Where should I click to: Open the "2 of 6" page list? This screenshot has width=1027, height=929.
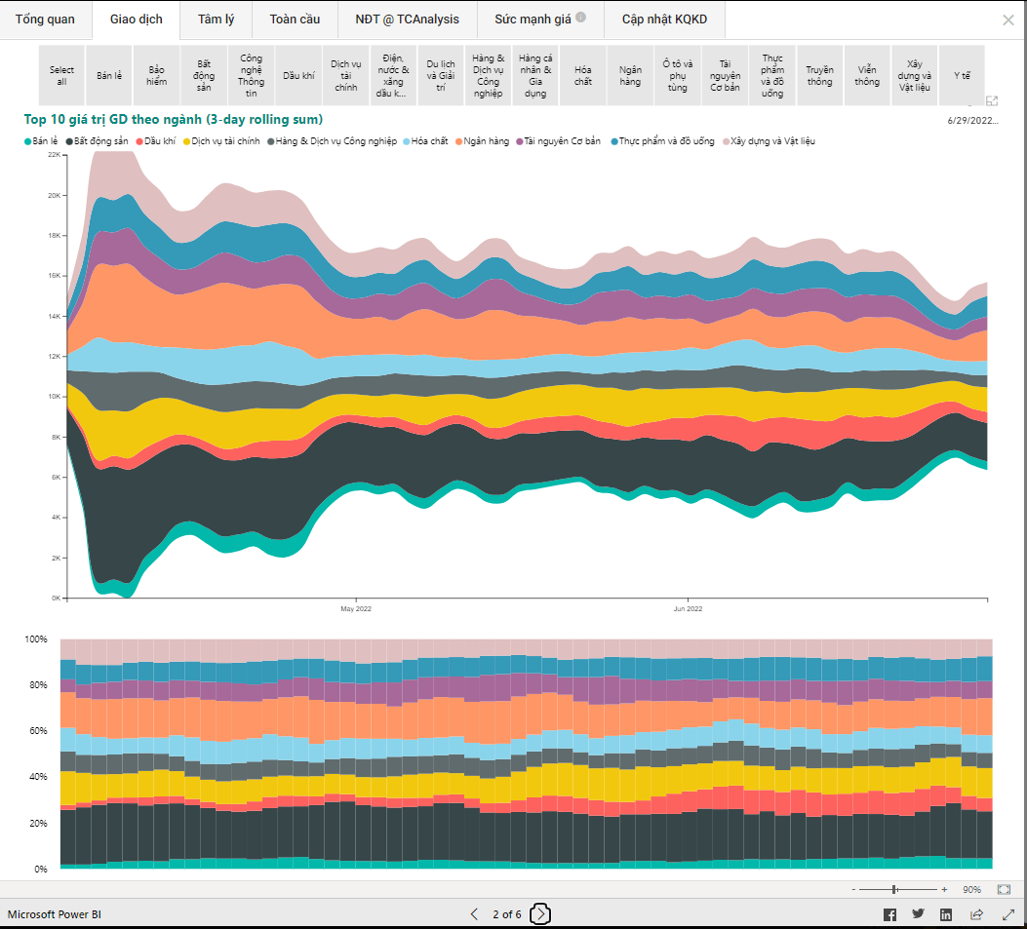pyautogui.click(x=507, y=914)
